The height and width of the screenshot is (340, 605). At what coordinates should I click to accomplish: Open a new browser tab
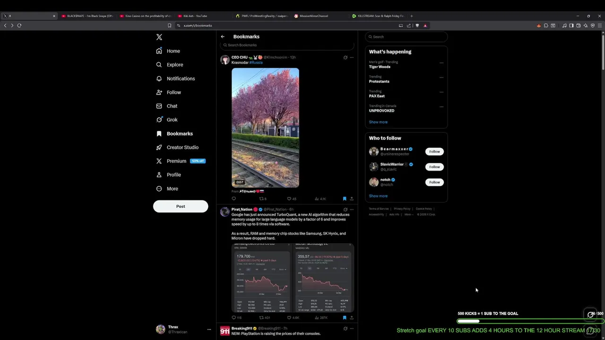coord(411,16)
